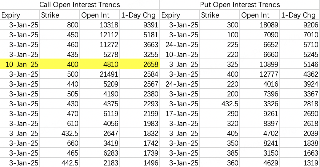Click the put Open Int column header
Image resolution: width=320 pixels, height=167 pixels.
(260, 15)
